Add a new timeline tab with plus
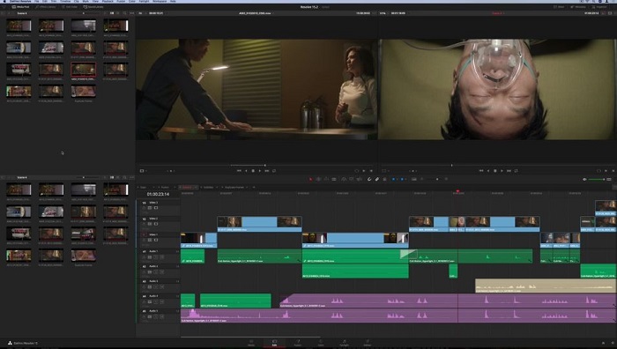Screen dimensions: 617x349 254,188
